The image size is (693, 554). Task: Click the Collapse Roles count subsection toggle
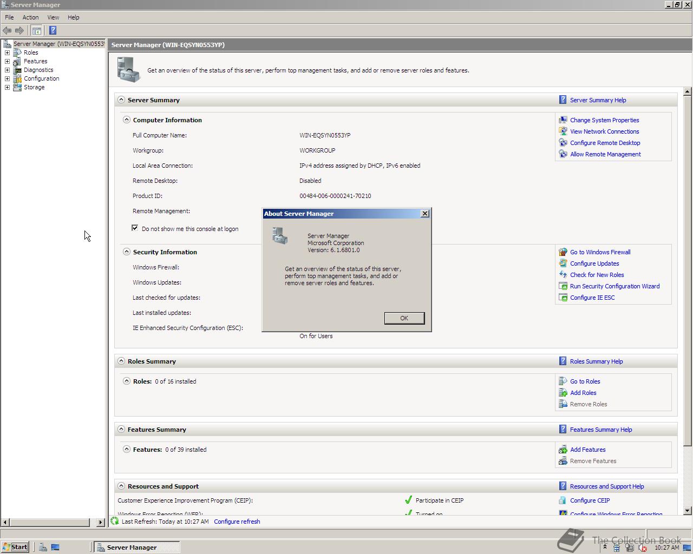[x=127, y=381]
